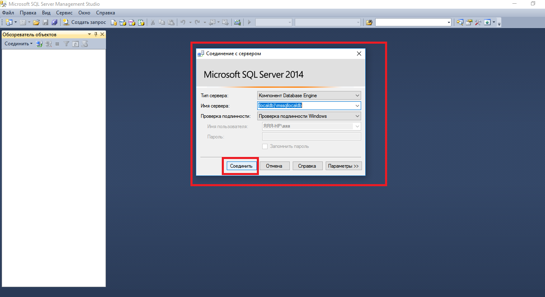The width and height of the screenshot is (545, 297).
Task: Click the 'Отмена' button
Action: [274, 166]
